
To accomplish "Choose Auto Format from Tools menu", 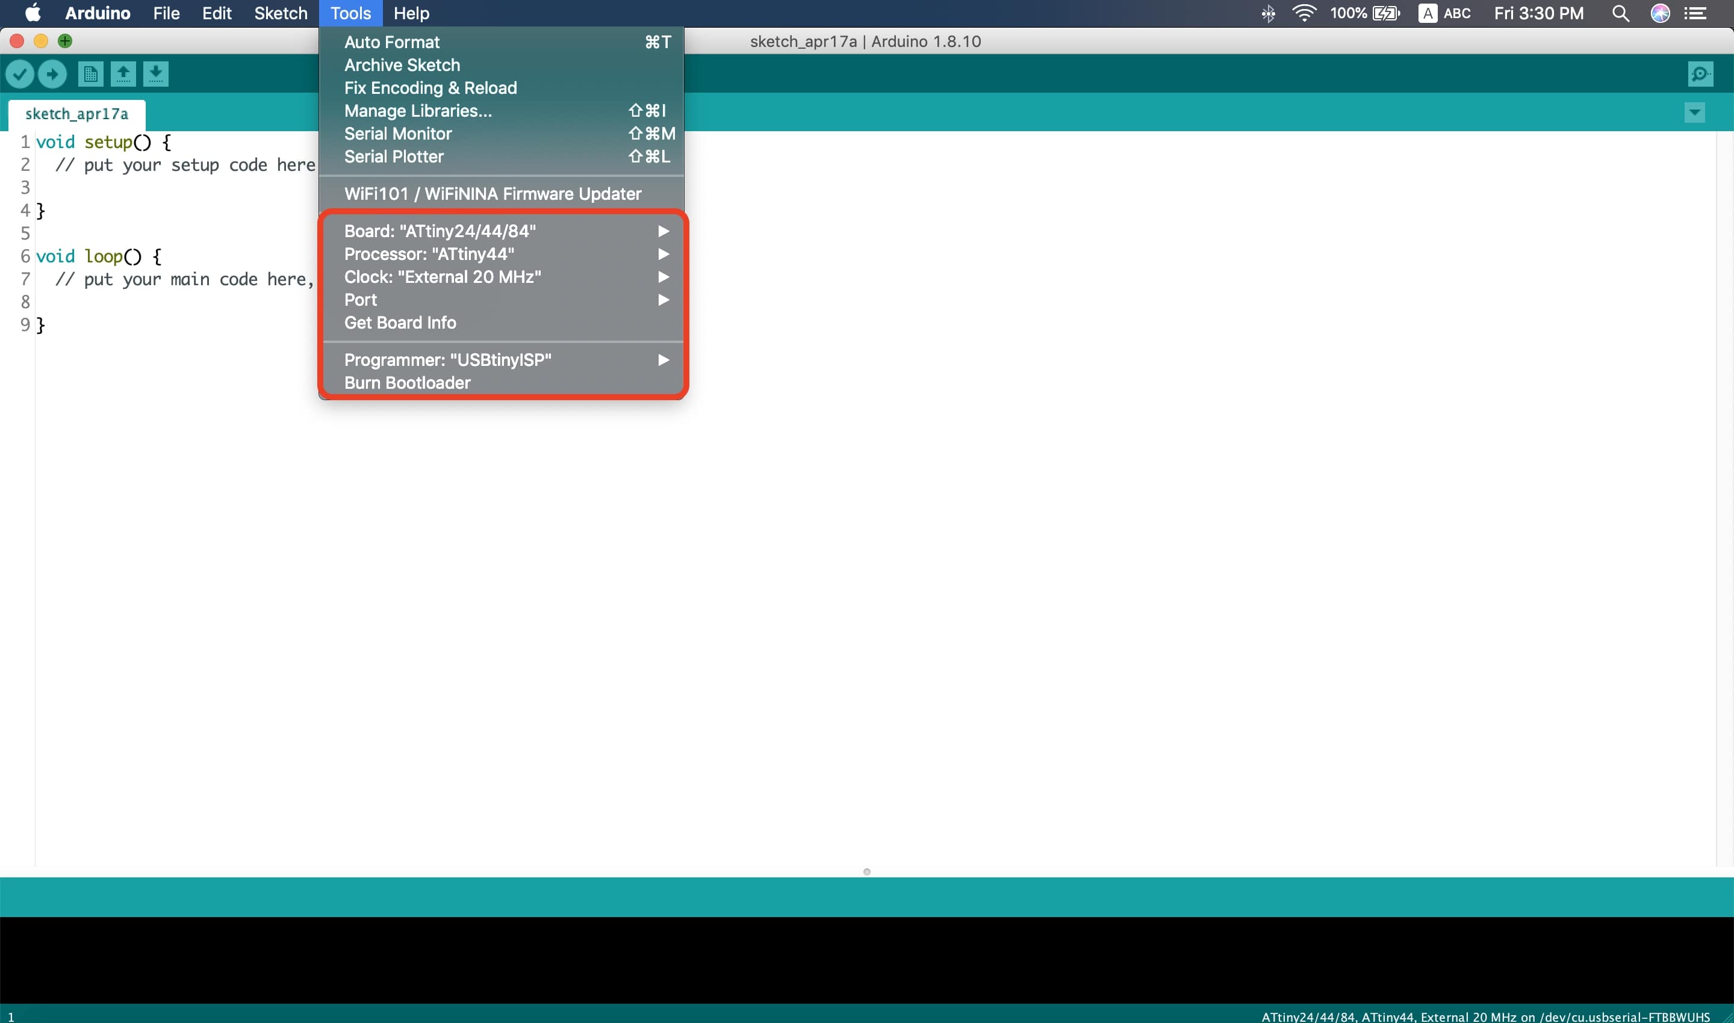I will point(502,42).
